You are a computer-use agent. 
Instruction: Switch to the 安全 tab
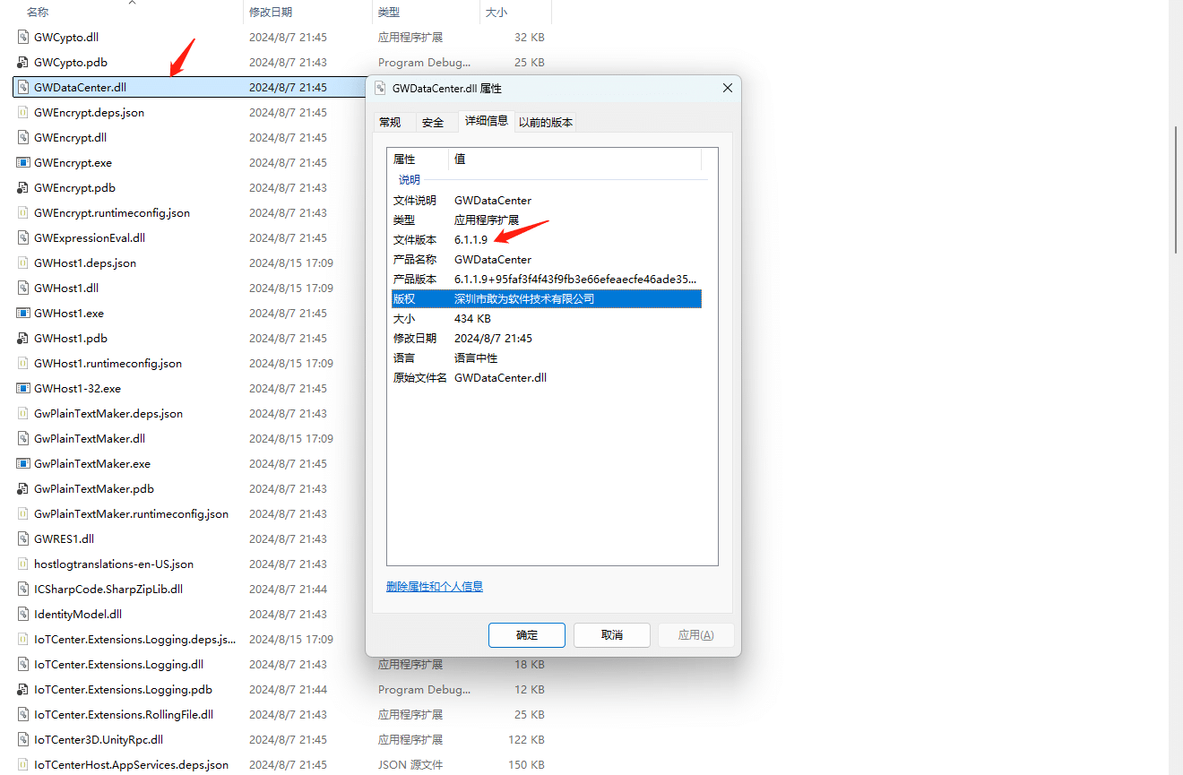pos(433,122)
